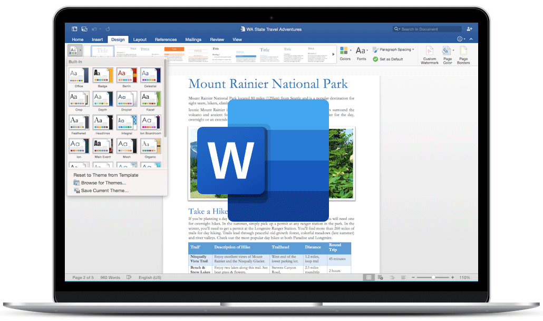Click the Paragraph Spacing icon

[x=375, y=50]
